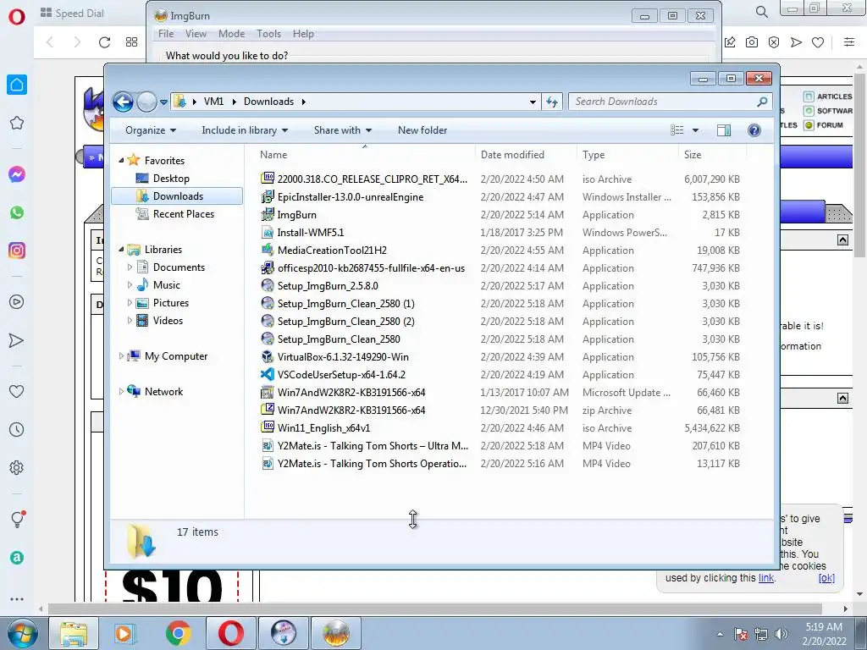Open ImgBurn Help menu
Image resolution: width=867 pixels, height=650 pixels.
(x=303, y=34)
